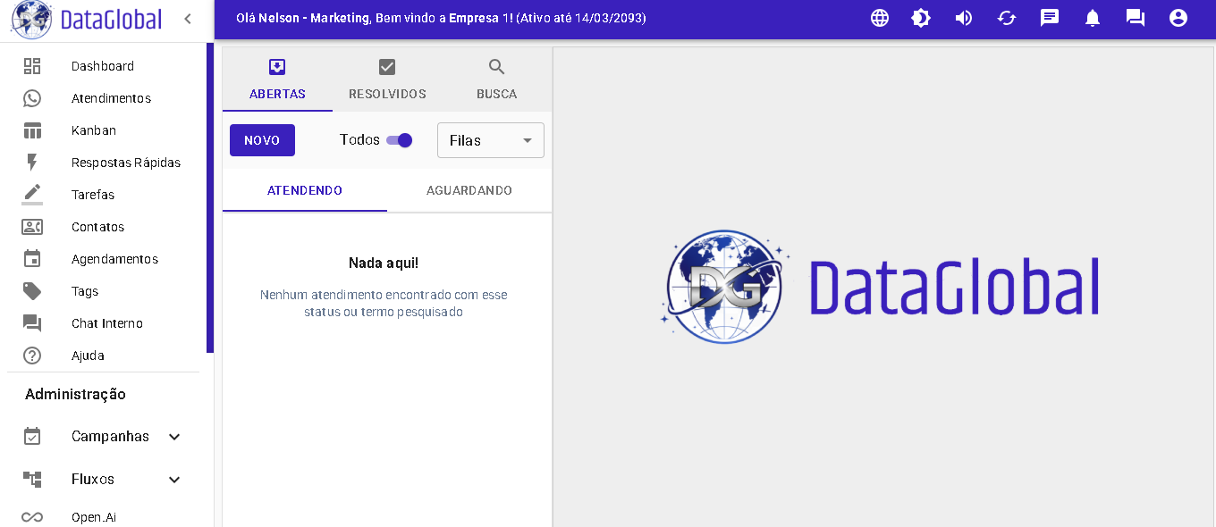Toggle the Todos switch
Screen dimensions: 1216x527
(400, 140)
